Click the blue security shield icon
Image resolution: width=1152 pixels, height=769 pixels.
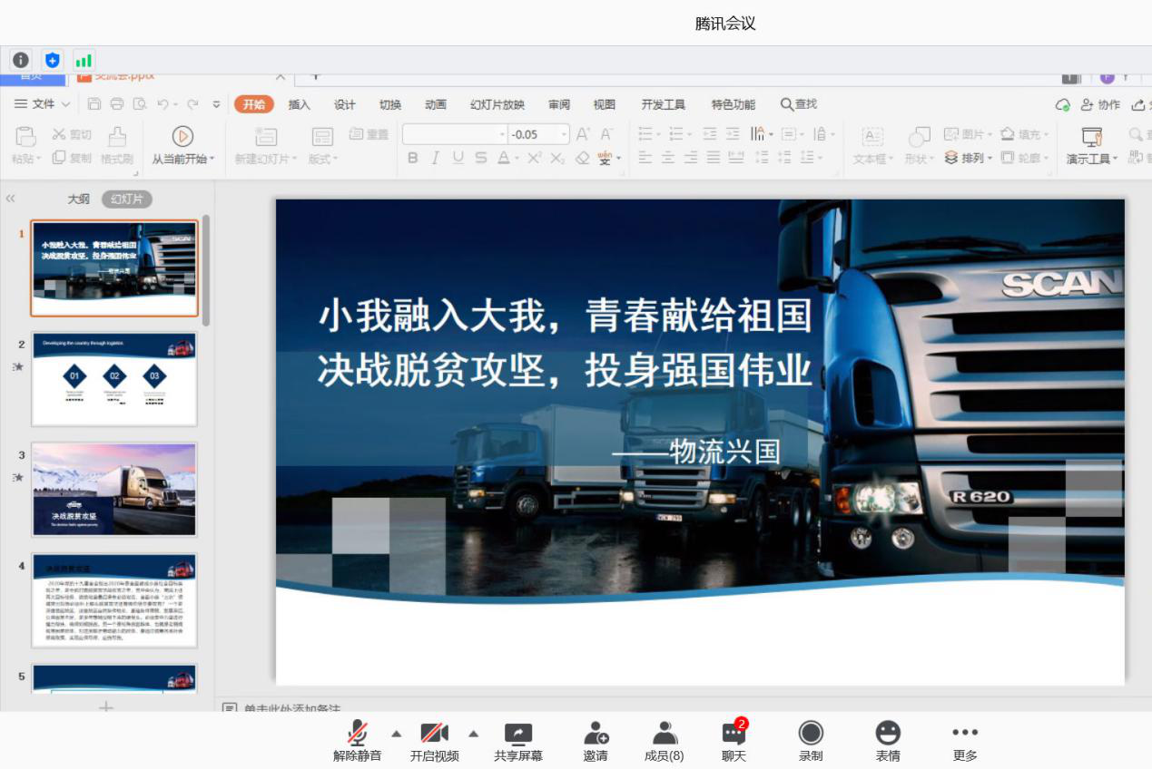[53, 61]
